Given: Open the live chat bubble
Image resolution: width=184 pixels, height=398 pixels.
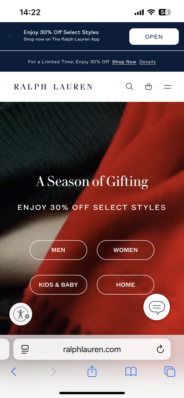Looking at the screenshot, I should click(x=157, y=307).
